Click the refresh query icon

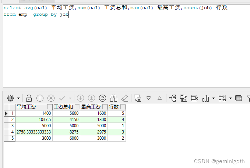pyautogui.click(x=102, y=98)
